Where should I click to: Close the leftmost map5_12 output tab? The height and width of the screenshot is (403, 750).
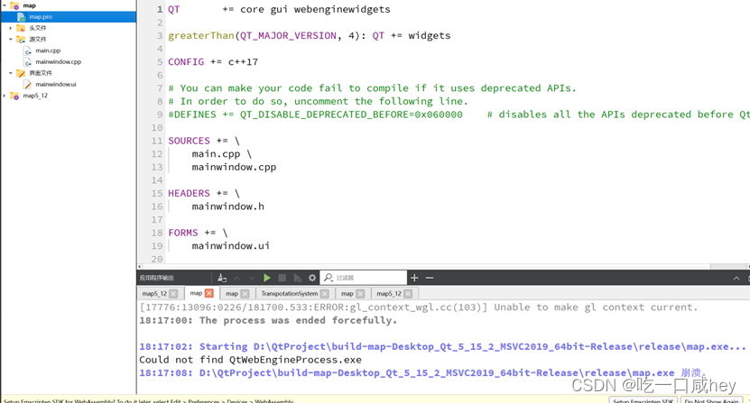[x=173, y=294]
